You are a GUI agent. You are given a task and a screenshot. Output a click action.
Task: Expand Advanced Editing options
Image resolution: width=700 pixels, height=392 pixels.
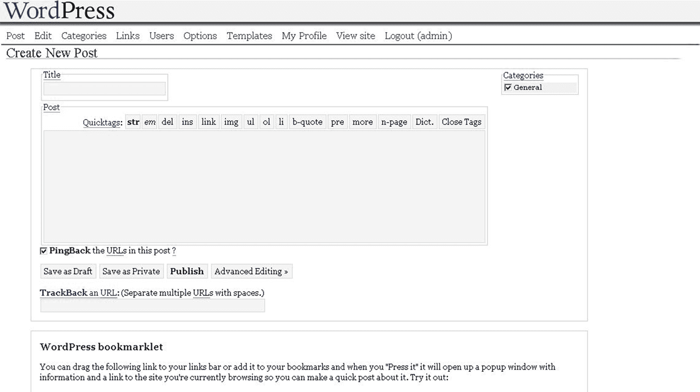(251, 271)
